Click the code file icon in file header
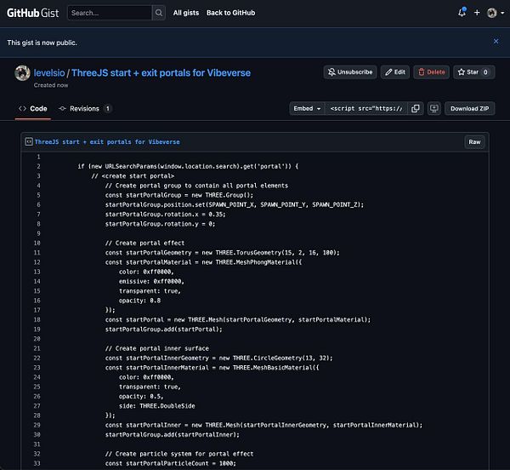 [x=28, y=142]
